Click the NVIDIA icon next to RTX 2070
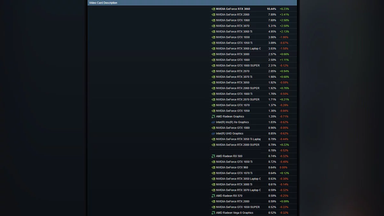 click(213, 71)
